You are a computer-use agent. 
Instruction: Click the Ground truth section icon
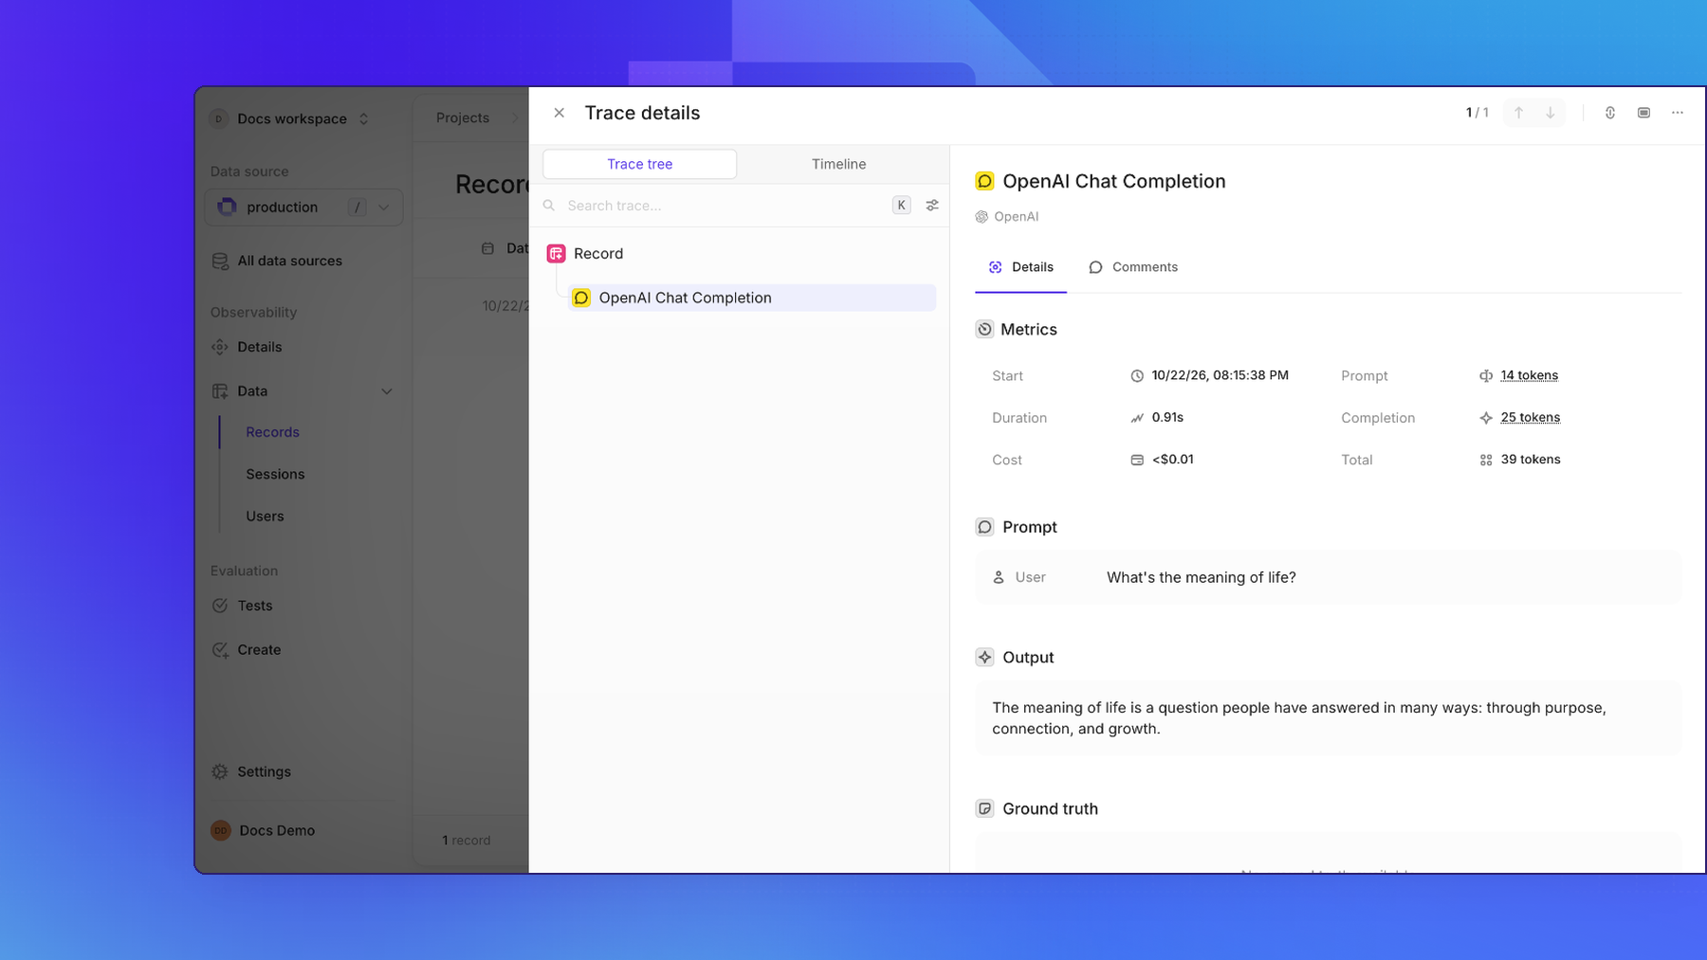pyautogui.click(x=984, y=808)
